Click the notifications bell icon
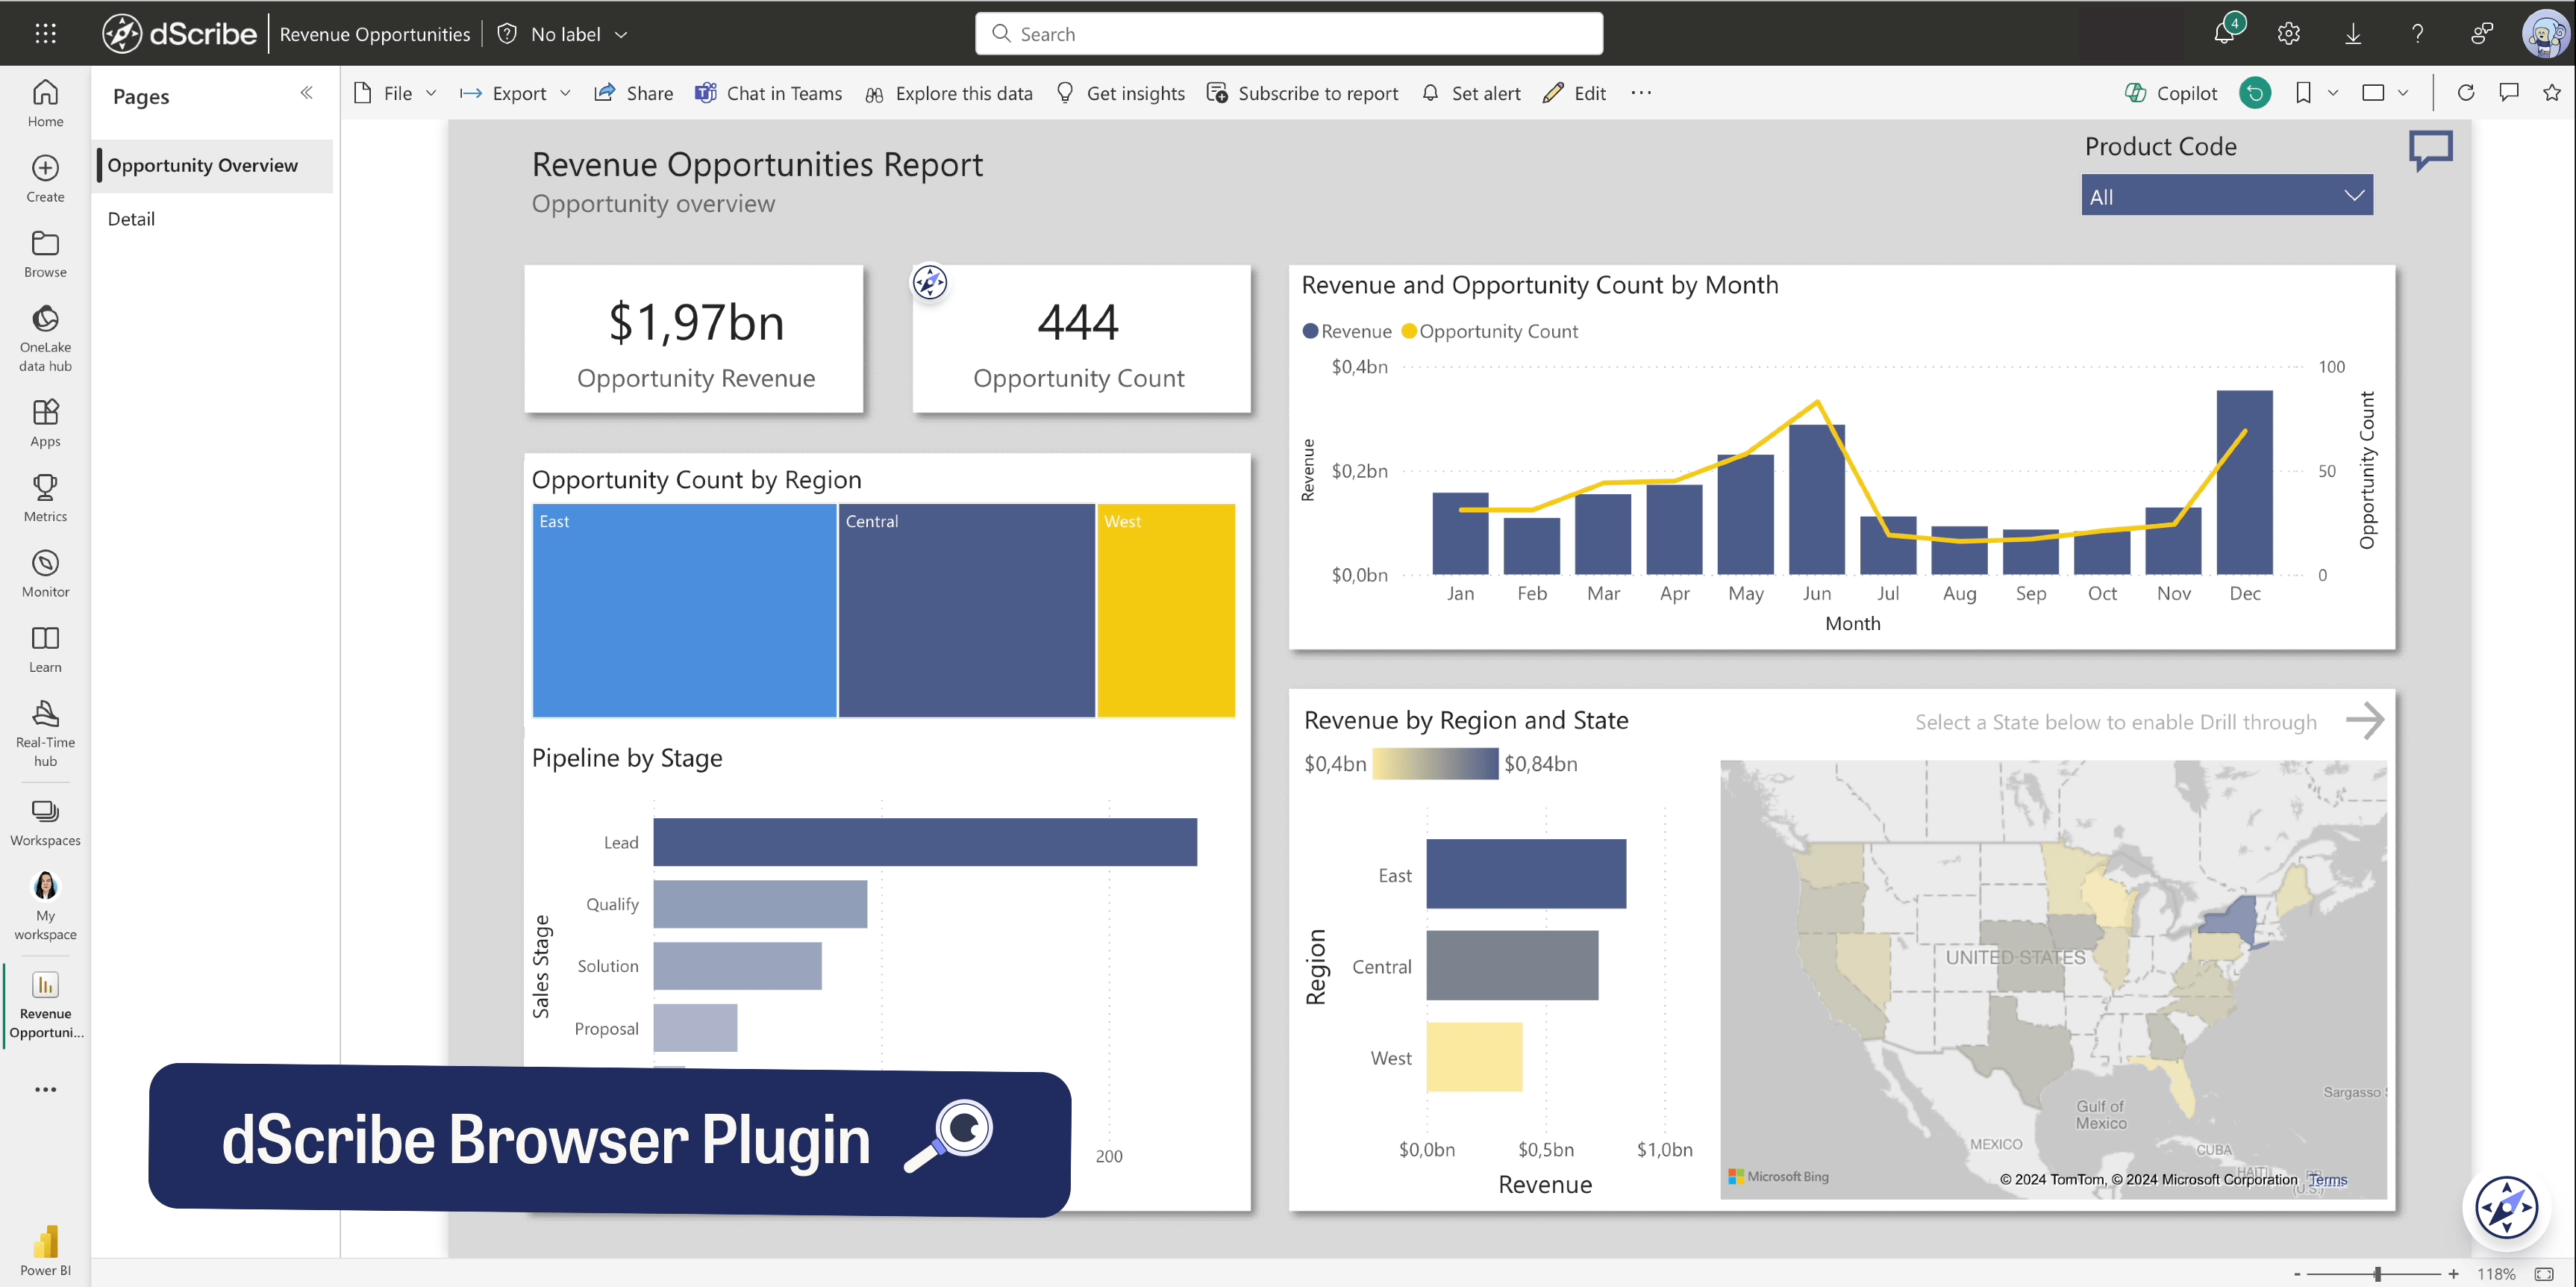Screen dimensions: 2576x1287 point(2223,34)
